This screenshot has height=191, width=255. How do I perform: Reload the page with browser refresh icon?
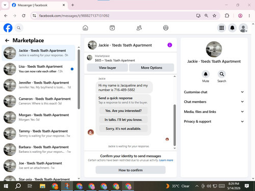23,16
